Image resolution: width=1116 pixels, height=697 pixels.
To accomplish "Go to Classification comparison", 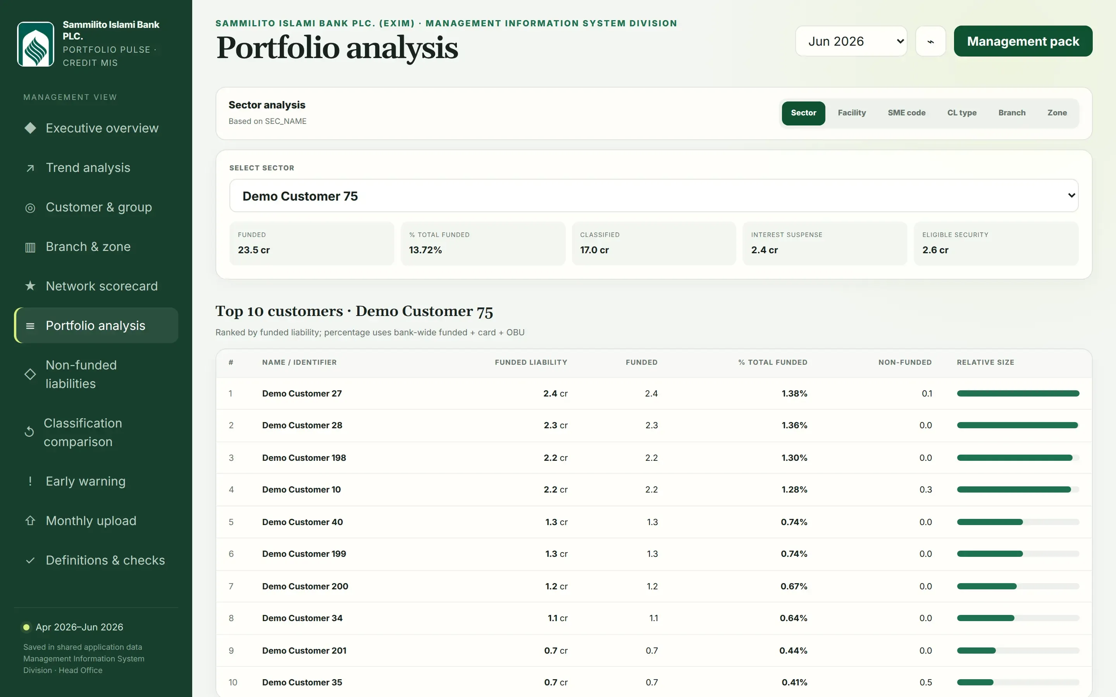I will pyautogui.click(x=96, y=433).
